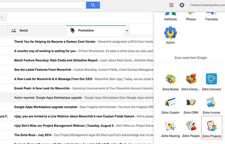The height and width of the screenshot is (144, 225).
Task: Open Zoho CRM handshake app
Action: [191, 106]
